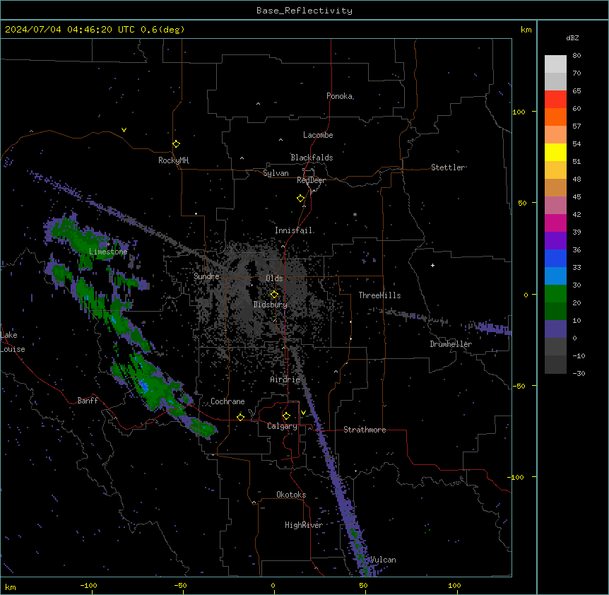This screenshot has width=609, height=595.
Task: Select the yellow diamond between Olds and Didsbury
Action: (274, 295)
